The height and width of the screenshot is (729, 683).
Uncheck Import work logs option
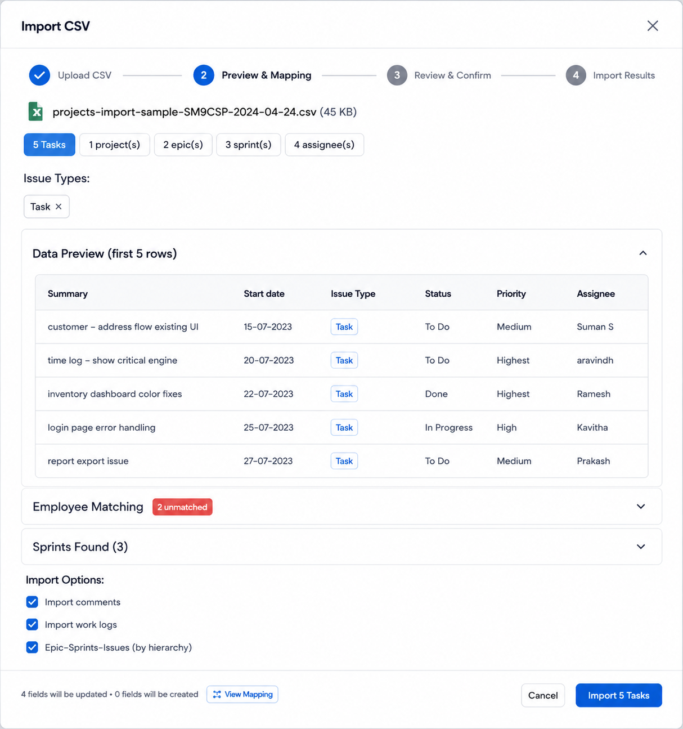coord(32,624)
